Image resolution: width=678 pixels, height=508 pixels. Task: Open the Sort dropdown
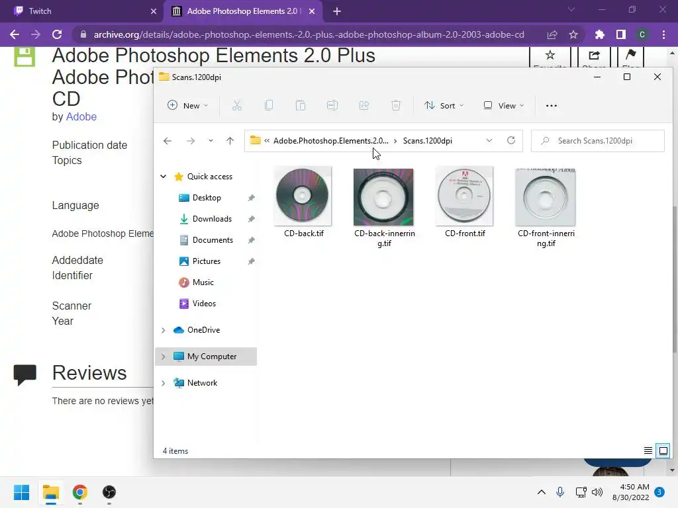pyautogui.click(x=444, y=105)
